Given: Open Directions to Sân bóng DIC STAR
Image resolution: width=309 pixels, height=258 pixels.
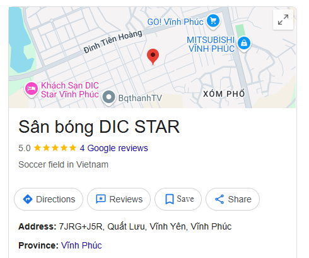Looking at the screenshot, I should [49, 199].
